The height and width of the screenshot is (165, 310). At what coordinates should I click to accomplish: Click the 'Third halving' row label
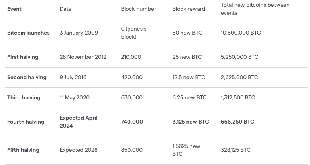pos(24,97)
